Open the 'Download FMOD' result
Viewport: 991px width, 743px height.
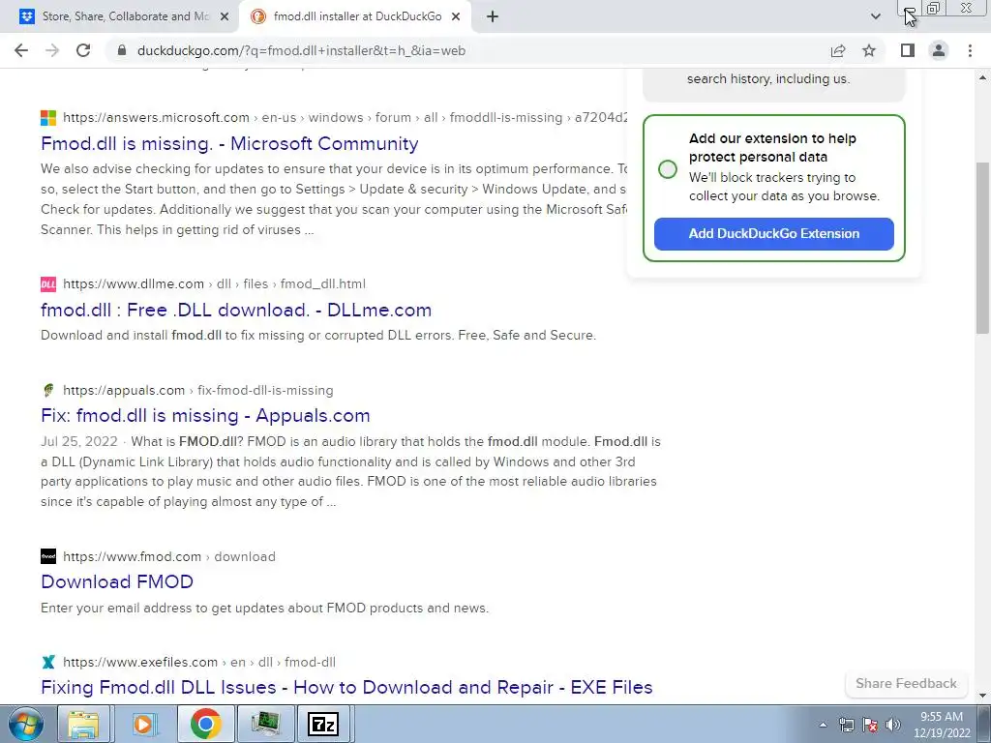(x=117, y=581)
